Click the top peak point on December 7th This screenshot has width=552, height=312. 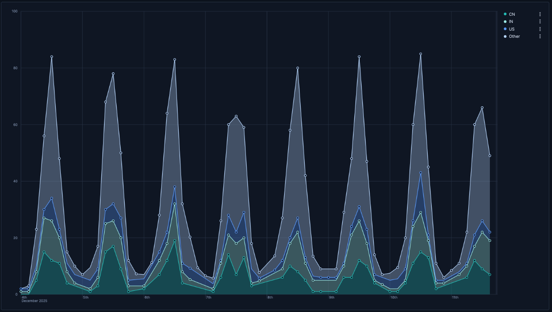pos(236,116)
